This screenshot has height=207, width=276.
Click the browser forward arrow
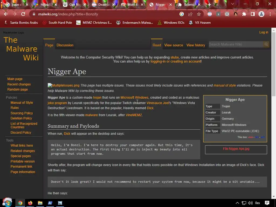[15, 14]
